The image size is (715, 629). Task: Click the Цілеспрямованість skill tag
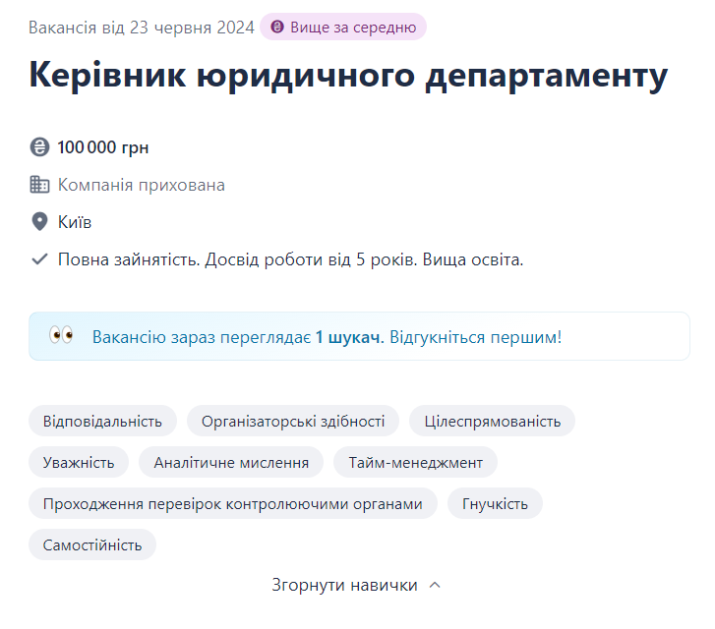[x=492, y=422]
